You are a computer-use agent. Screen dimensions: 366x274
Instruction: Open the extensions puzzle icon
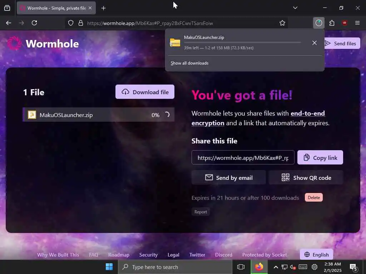[x=332, y=23]
